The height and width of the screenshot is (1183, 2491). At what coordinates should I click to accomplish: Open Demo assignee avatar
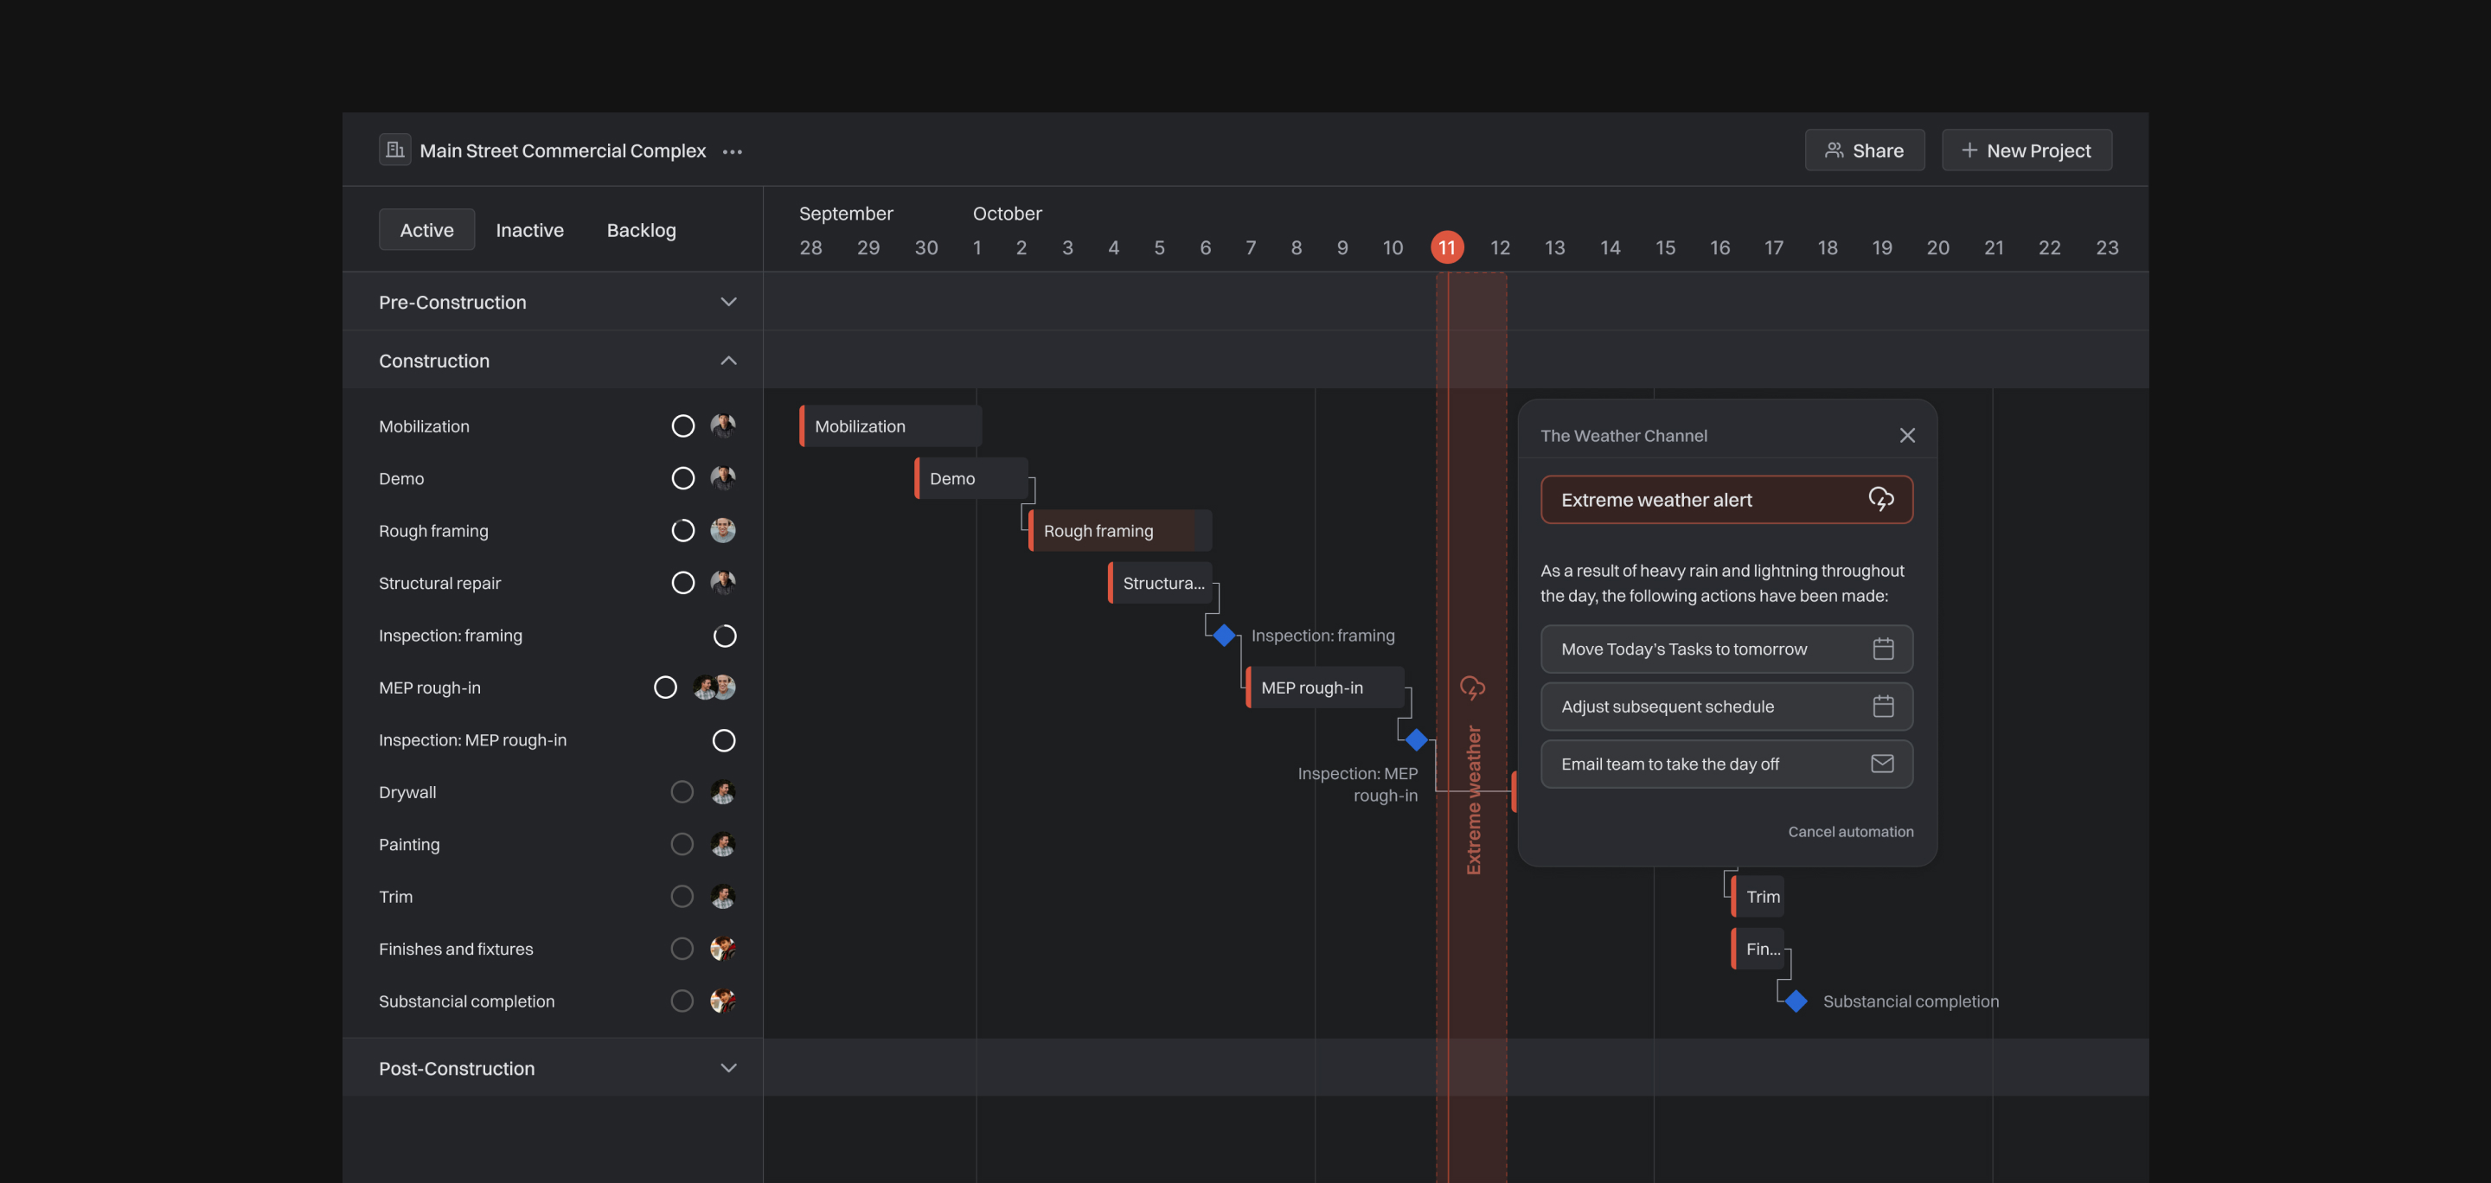(722, 478)
